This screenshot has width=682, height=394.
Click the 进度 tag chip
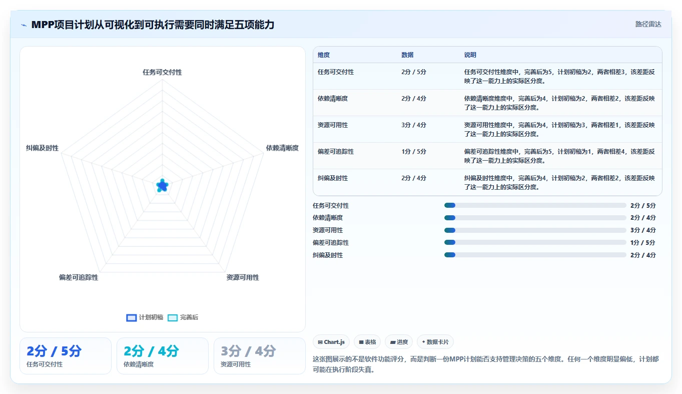399,342
